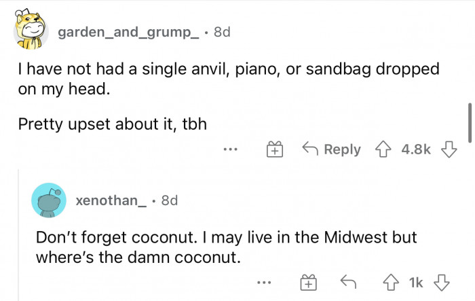Open xenothan_ user profile
475x301 pixels.
[x=111, y=201]
